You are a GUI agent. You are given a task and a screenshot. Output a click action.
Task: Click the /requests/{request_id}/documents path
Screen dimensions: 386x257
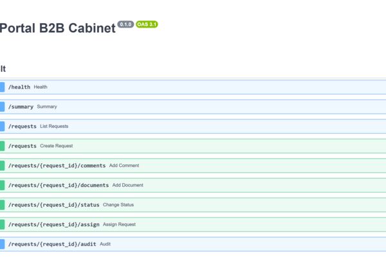[59, 185]
